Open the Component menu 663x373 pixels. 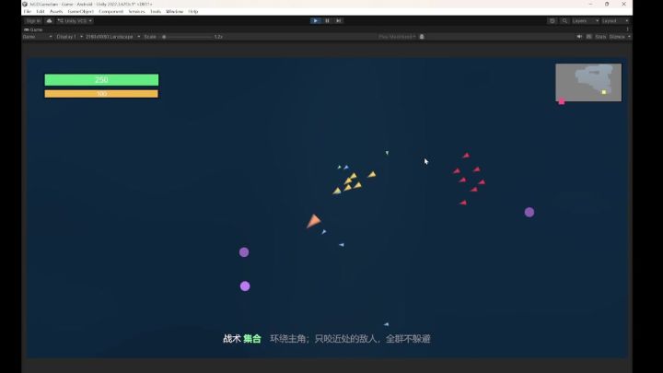pyautogui.click(x=111, y=11)
